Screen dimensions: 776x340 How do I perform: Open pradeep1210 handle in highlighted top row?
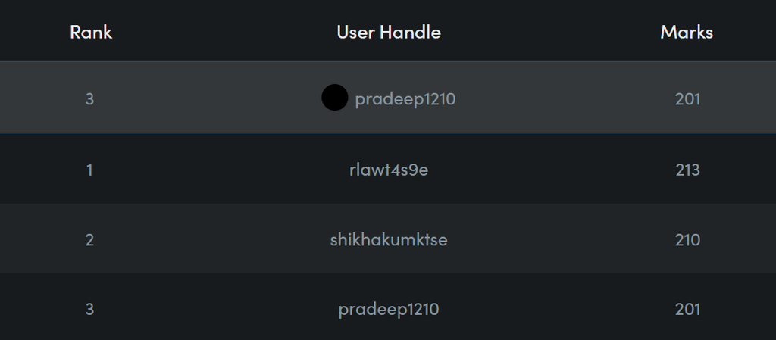[405, 98]
